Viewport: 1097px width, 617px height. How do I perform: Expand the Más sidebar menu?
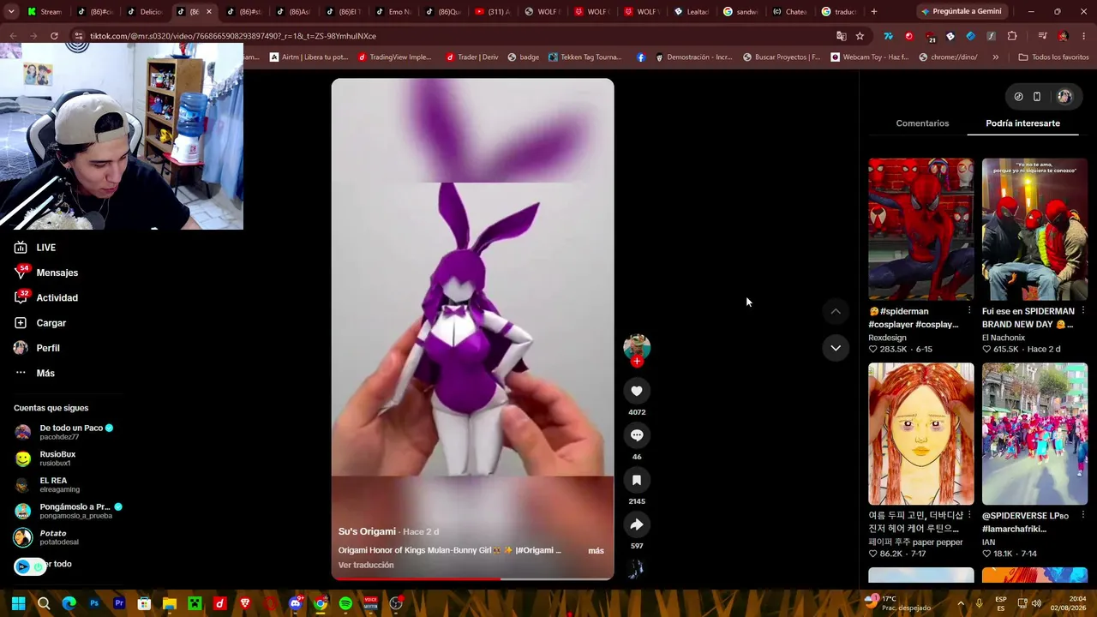(x=34, y=373)
